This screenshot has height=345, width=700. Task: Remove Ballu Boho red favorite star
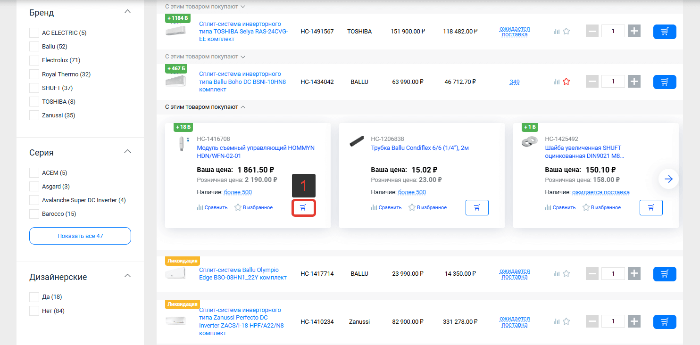pos(567,82)
